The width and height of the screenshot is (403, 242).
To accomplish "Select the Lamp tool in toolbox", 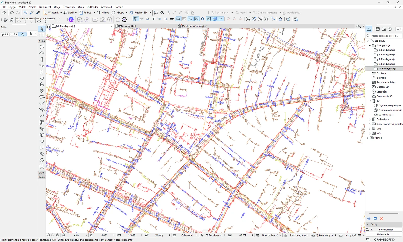I will [x=42, y=91].
